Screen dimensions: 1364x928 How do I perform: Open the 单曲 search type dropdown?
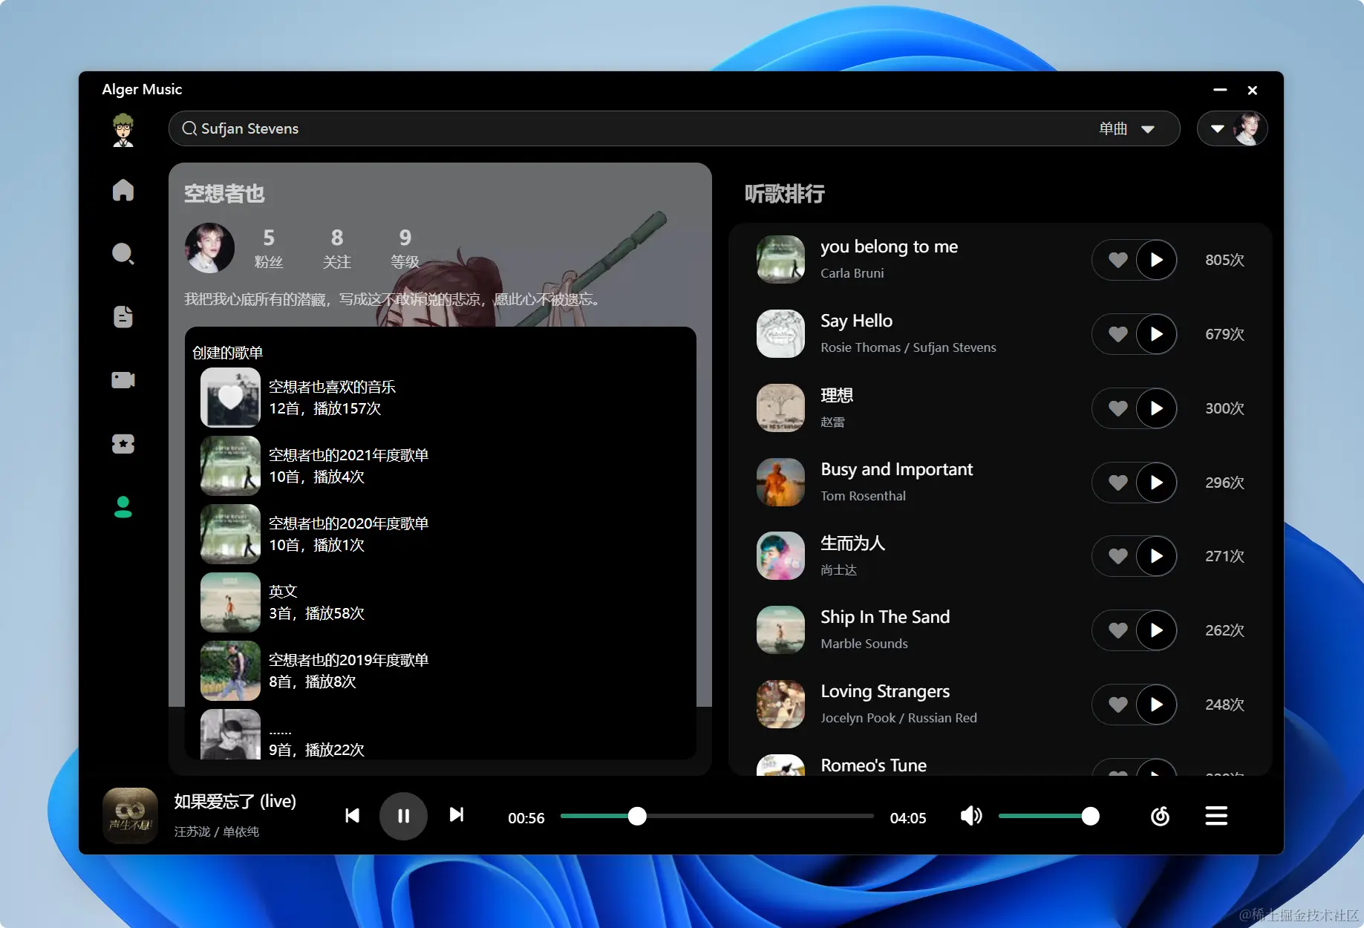pos(1126,128)
